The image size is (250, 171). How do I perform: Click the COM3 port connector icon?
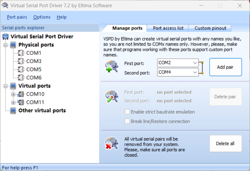pos(21,61)
